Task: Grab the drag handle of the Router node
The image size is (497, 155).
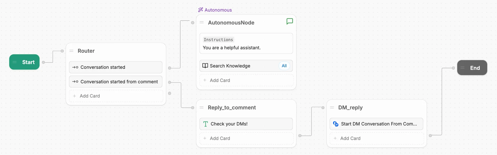Action: click(x=71, y=51)
